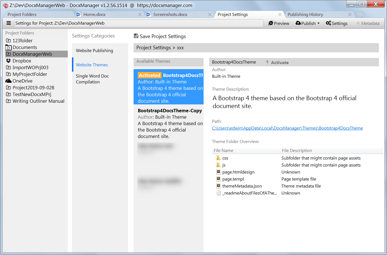Image resolution: width=387 pixels, height=255 pixels.
Task: Click the 'Available Themes' heading
Action: pos(153,61)
